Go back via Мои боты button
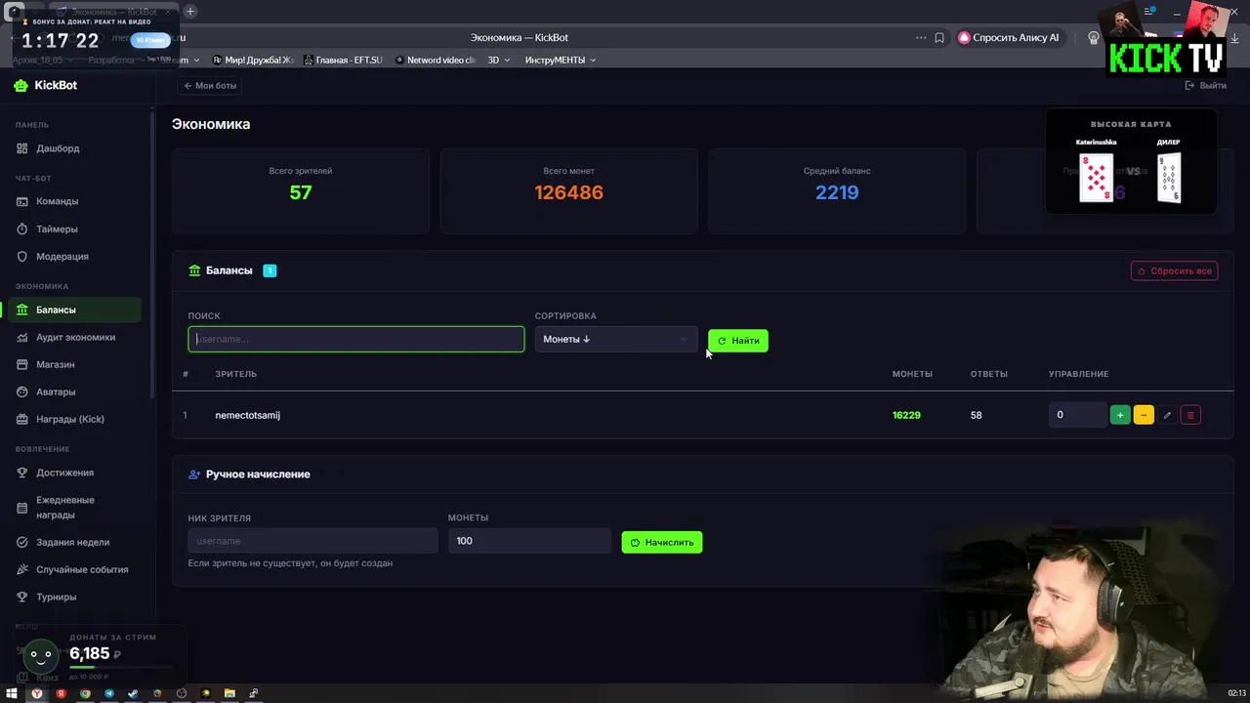Viewport: 1250px width, 703px height. pyautogui.click(x=210, y=86)
